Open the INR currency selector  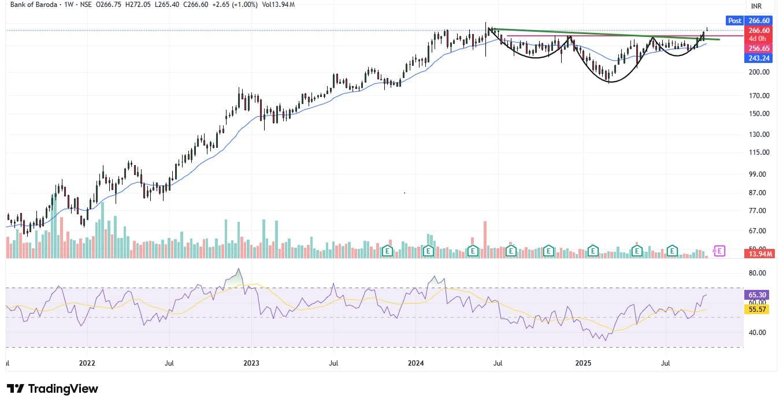coord(755,6)
